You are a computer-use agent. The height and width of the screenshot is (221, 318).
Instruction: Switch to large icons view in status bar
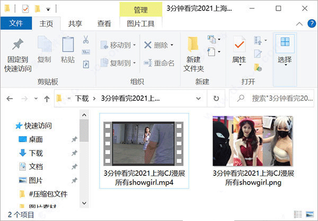click(310, 214)
